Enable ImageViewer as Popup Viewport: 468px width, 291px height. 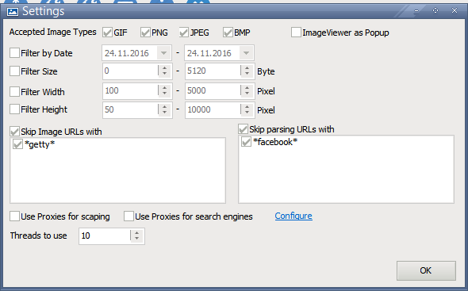click(x=296, y=33)
